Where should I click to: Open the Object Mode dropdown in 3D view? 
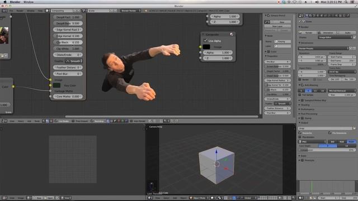[x=199, y=198]
